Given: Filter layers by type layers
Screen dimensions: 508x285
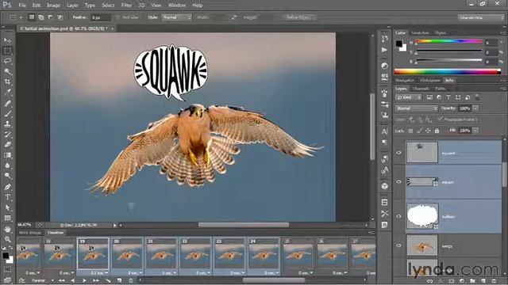Looking at the screenshot, I should [448, 97].
